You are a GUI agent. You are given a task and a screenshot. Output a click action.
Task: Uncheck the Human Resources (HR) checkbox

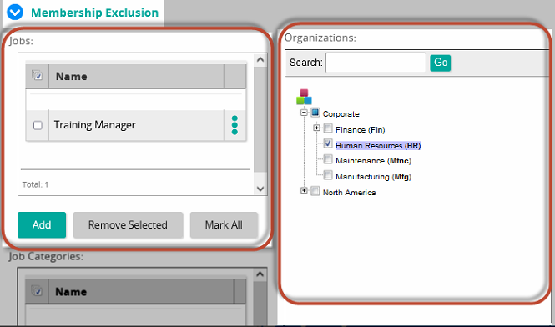coord(328,143)
